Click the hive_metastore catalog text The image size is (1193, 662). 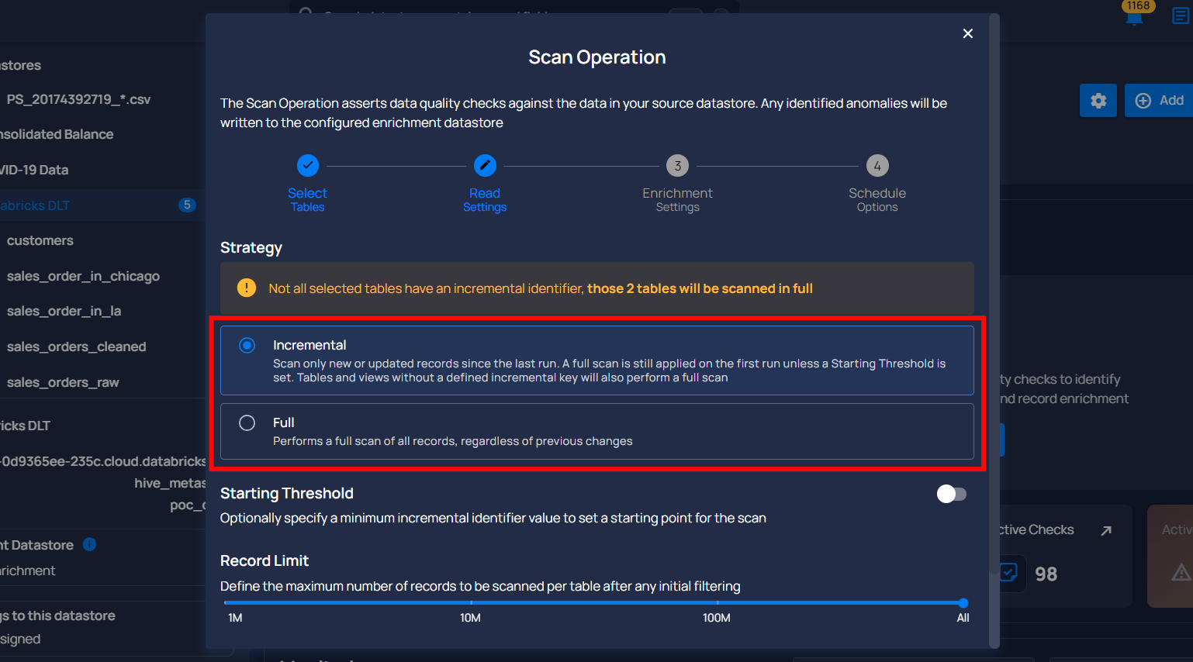tap(170, 483)
